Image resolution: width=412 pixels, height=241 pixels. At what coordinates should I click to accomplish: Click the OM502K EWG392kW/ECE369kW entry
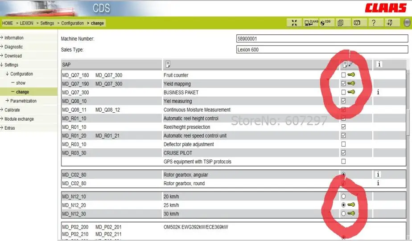(196, 227)
